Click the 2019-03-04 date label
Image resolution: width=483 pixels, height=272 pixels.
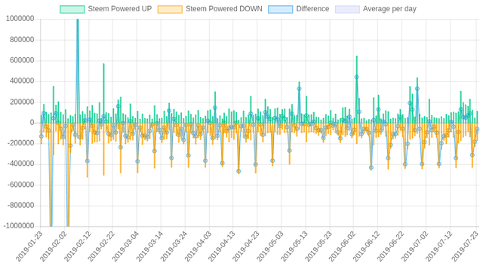point(125,247)
